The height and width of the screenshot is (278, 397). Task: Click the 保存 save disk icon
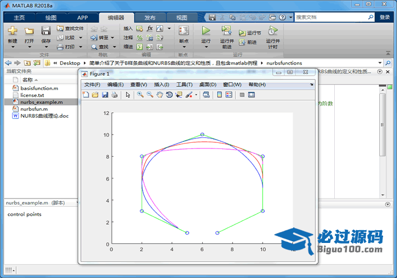click(x=46, y=31)
